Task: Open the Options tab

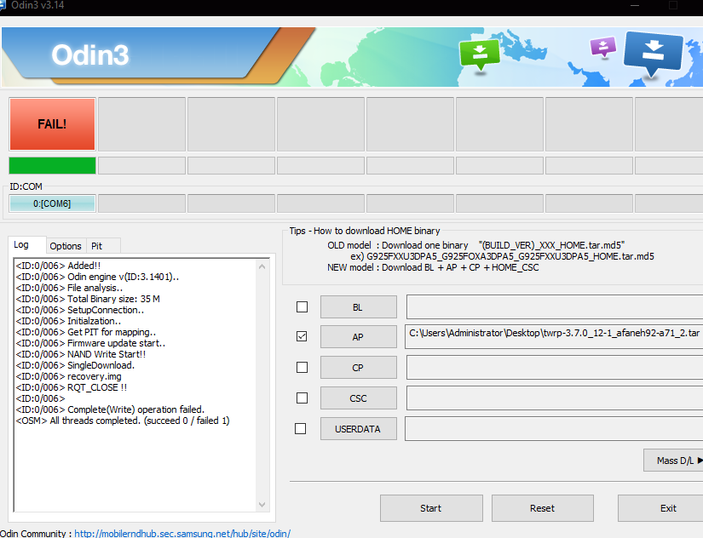Action: coord(66,246)
